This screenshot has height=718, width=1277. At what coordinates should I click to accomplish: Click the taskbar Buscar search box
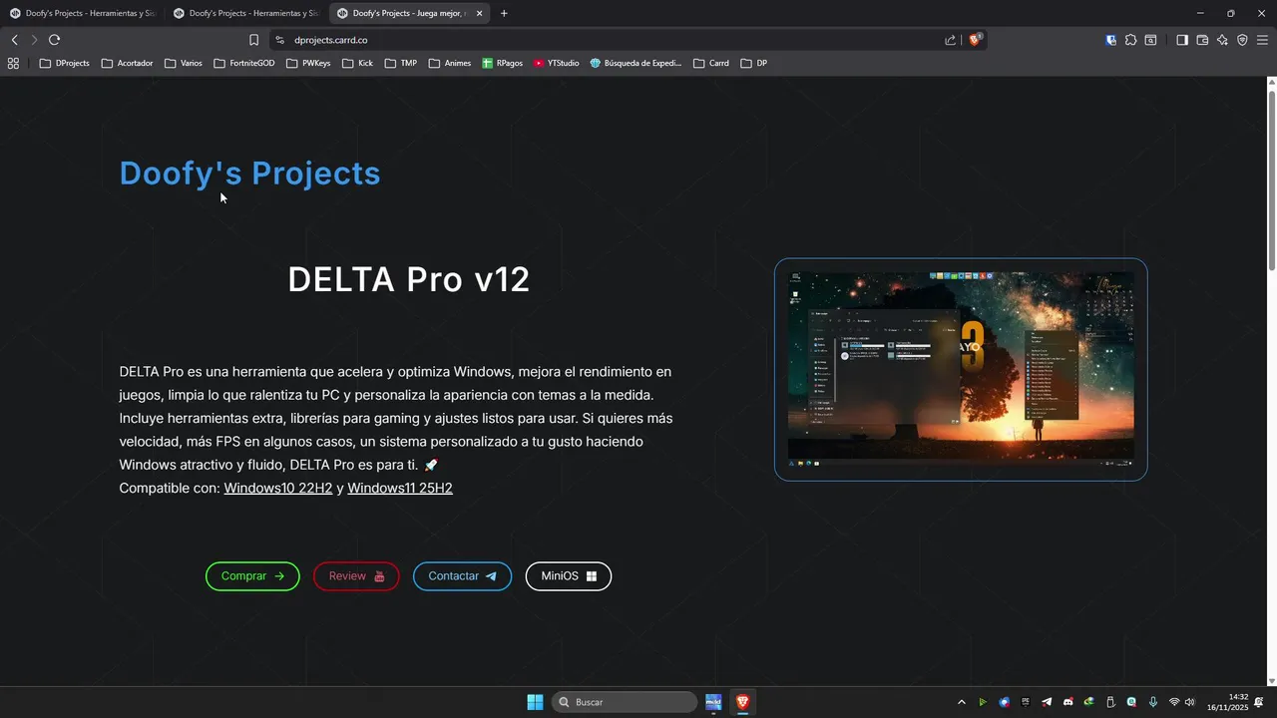pyautogui.click(x=624, y=702)
